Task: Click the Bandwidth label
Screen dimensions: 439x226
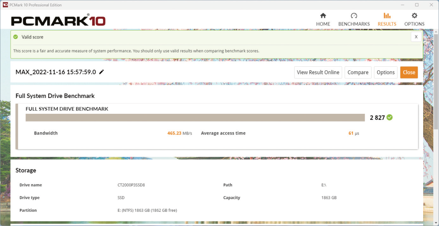Action: (46, 133)
